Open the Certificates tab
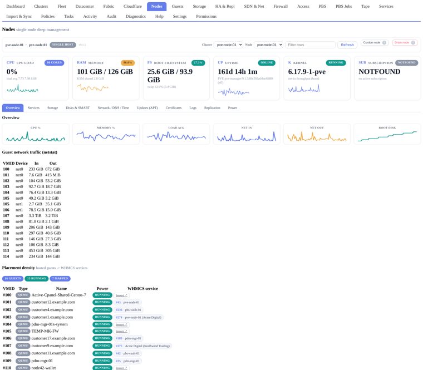The height and width of the screenshot is (370, 423). [174, 107]
